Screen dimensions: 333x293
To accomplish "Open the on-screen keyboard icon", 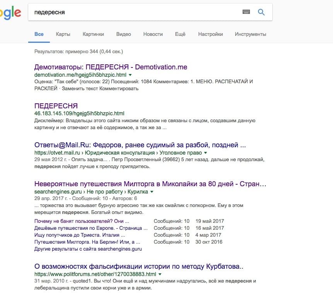I will [246, 12].
